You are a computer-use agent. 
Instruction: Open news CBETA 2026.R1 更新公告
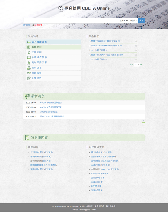pyautogui.click(x=51, y=103)
